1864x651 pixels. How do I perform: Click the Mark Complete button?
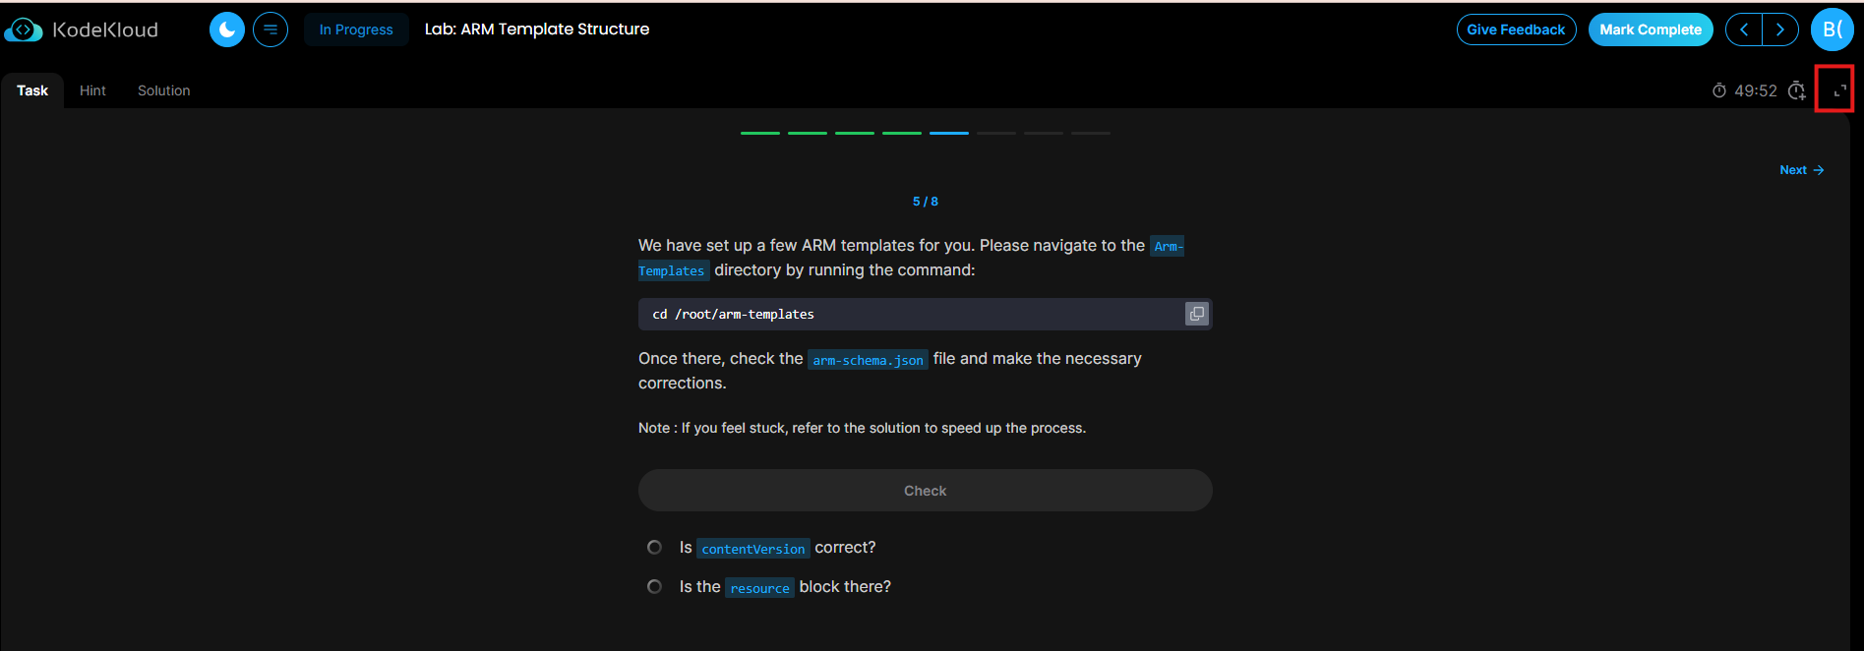(x=1651, y=30)
